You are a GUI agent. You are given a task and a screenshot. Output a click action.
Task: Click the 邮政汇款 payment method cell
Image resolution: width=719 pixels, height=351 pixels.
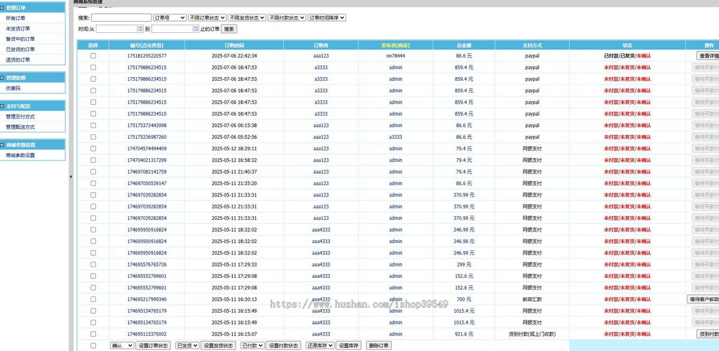coord(532,299)
